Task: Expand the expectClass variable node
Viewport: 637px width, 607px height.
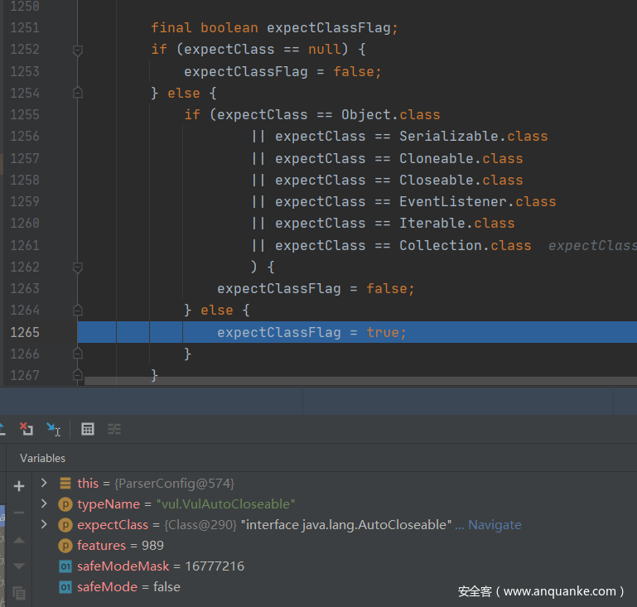Action: click(x=44, y=524)
